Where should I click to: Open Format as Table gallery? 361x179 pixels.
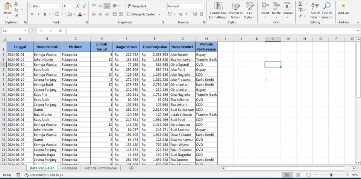click(x=235, y=11)
